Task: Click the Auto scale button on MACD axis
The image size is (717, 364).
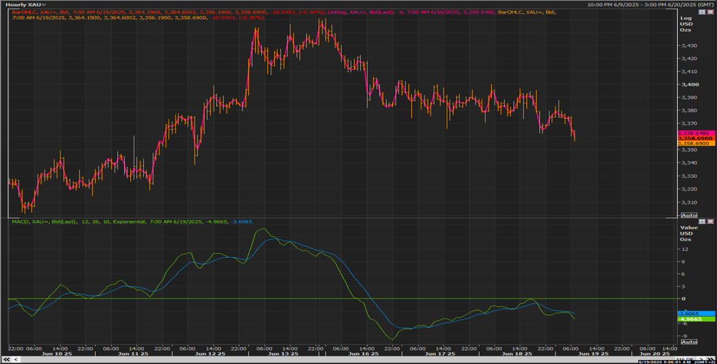Action: coord(689,342)
